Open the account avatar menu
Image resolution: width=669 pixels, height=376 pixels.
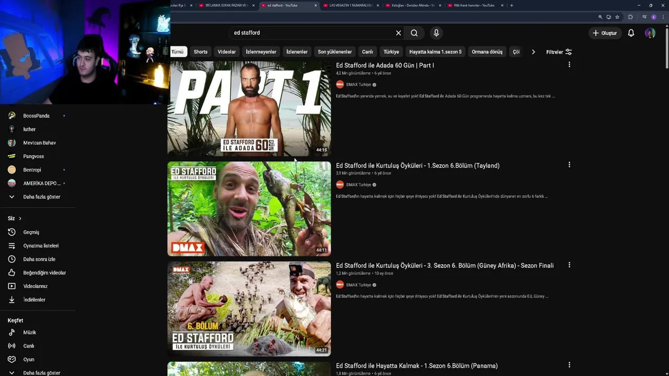650,33
